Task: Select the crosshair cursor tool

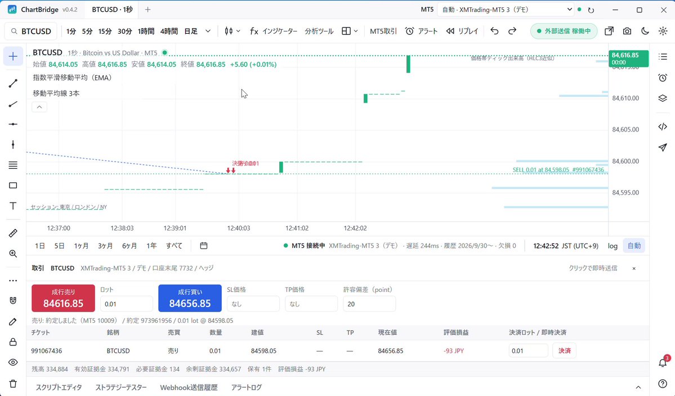Action: coord(13,56)
